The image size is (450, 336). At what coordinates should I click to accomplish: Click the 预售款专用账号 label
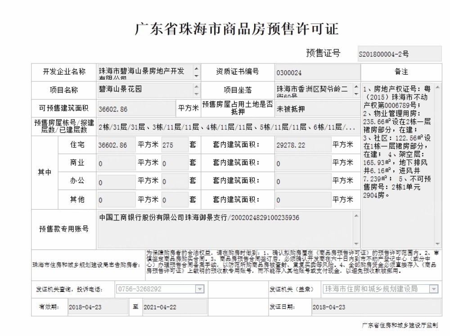click(x=64, y=229)
